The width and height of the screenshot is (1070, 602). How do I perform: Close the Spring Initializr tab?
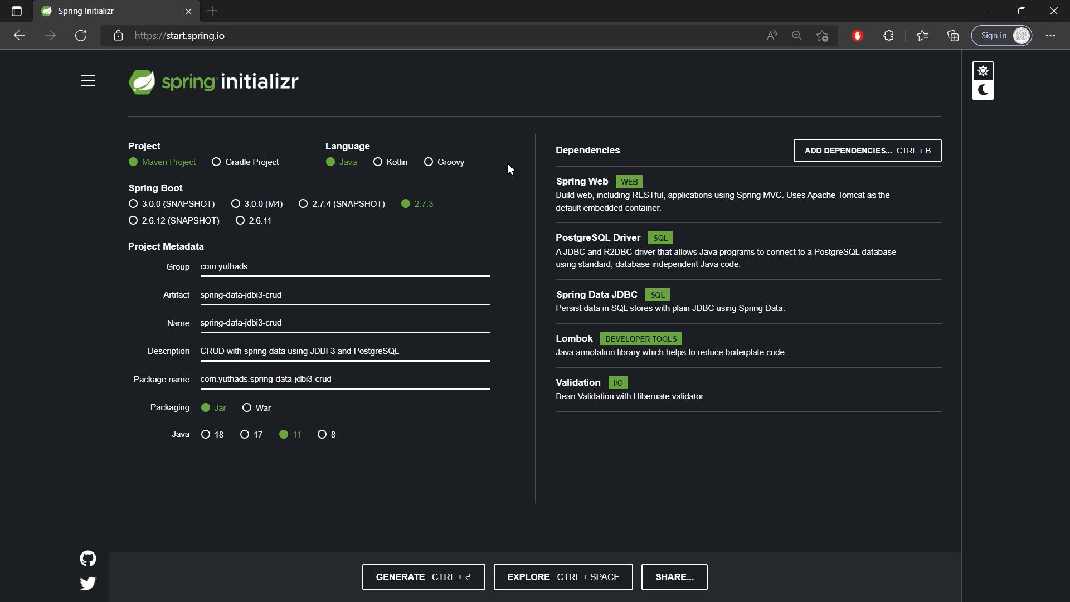tap(188, 11)
